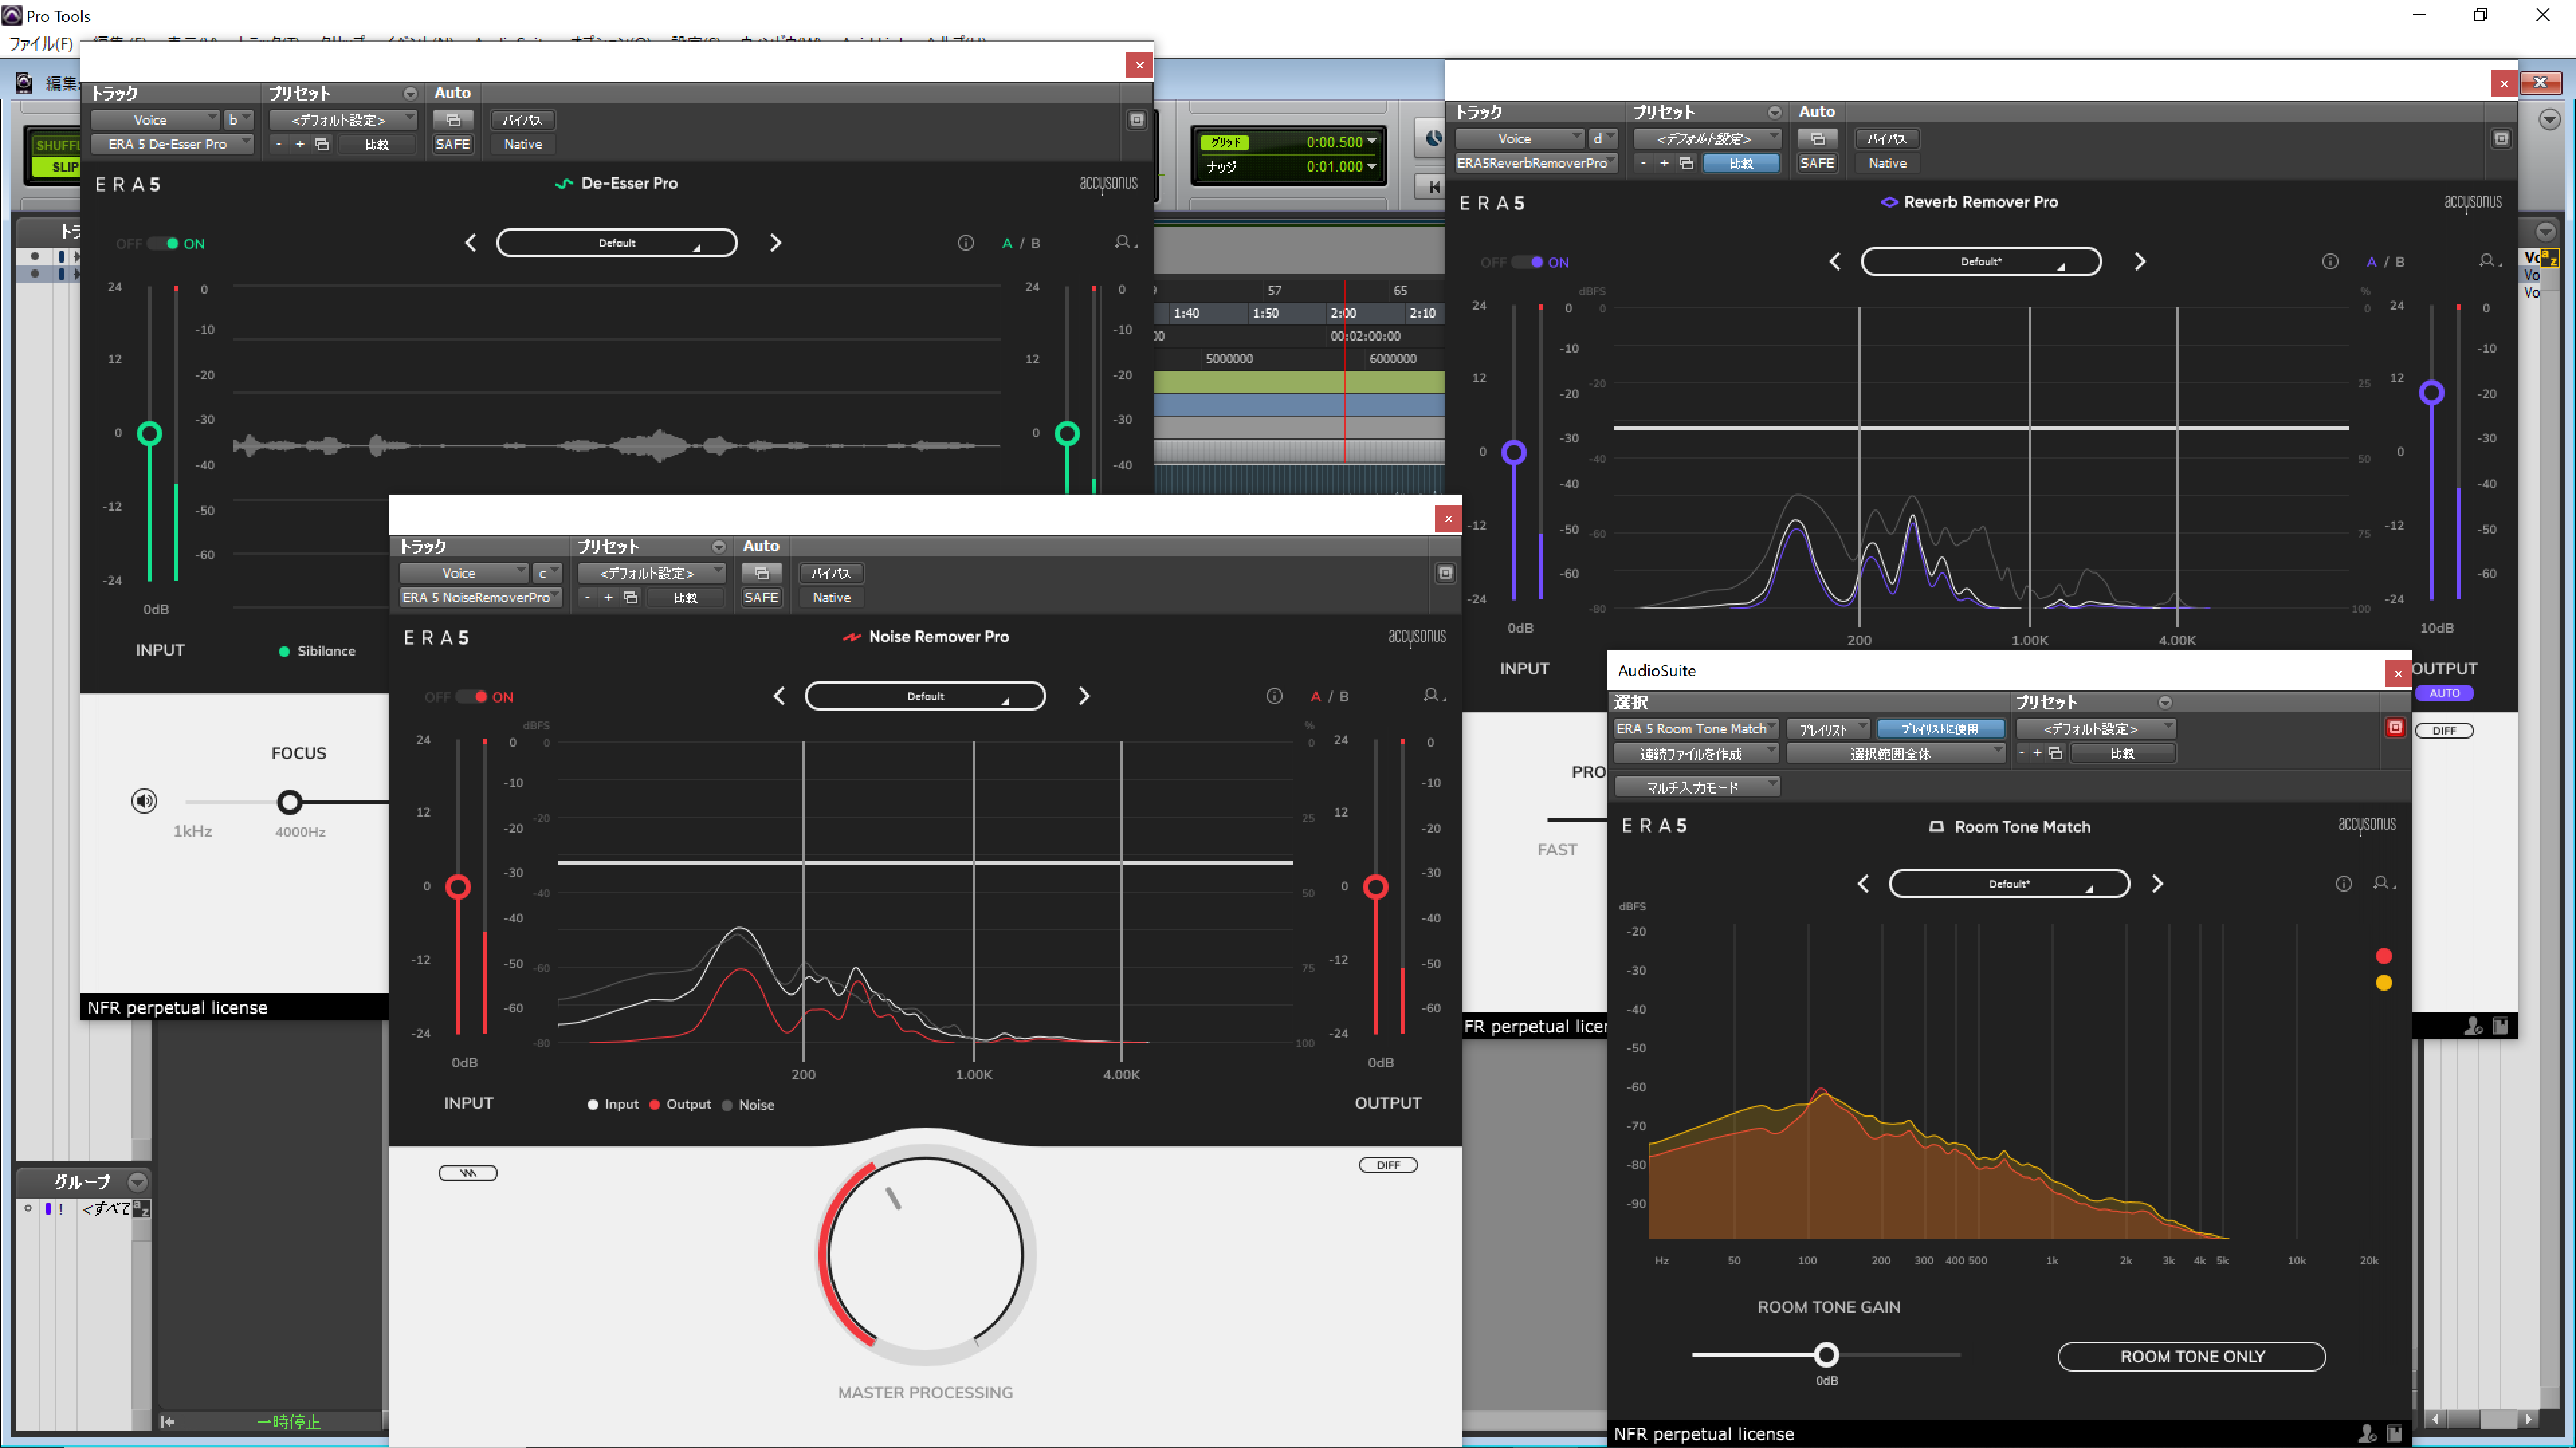
Task: Toggle De-Esser Pro ON/OFF switch
Action: tap(163, 243)
